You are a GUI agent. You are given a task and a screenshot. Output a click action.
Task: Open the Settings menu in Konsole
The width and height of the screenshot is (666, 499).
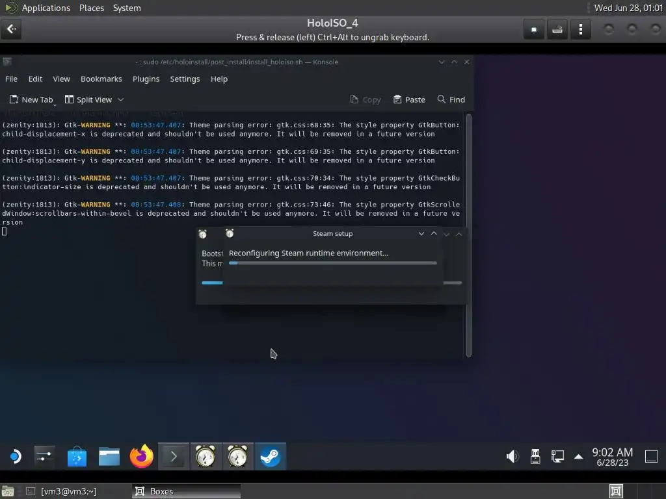point(185,79)
